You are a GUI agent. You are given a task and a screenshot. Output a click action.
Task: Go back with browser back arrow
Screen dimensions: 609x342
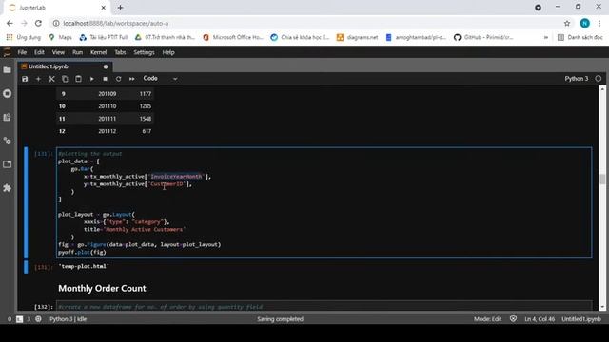tap(10, 23)
